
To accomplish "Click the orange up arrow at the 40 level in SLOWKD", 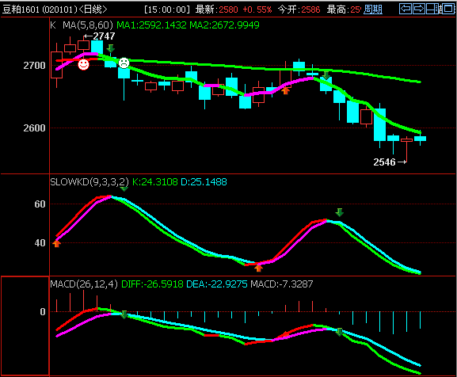I will [x=56, y=244].
